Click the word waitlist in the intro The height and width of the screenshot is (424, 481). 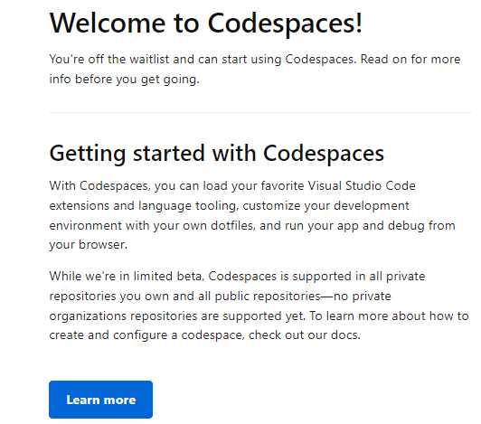pyautogui.click(x=149, y=59)
